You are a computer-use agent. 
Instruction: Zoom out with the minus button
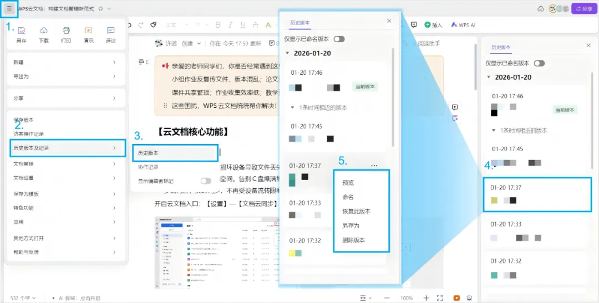point(387,297)
